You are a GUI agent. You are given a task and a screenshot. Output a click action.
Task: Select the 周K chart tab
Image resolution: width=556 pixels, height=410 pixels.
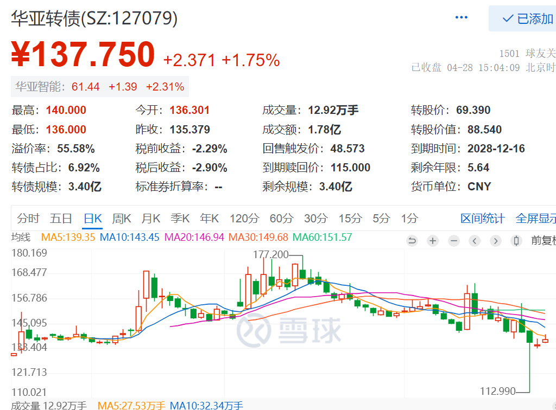[122, 219]
